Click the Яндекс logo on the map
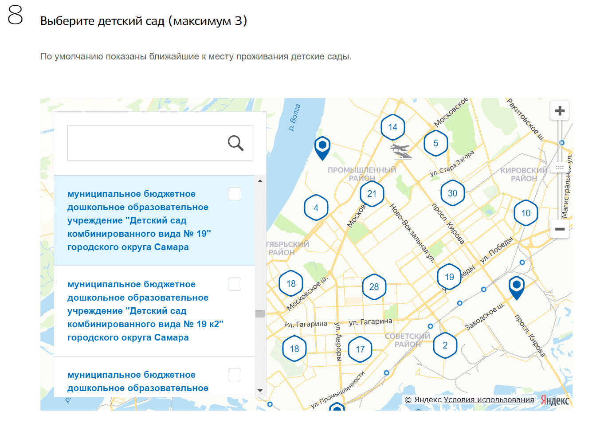 click(x=555, y=400)
